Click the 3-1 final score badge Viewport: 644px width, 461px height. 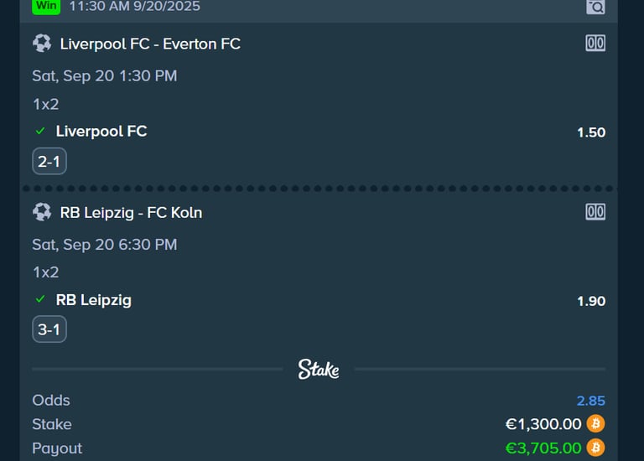click(49, 329)
